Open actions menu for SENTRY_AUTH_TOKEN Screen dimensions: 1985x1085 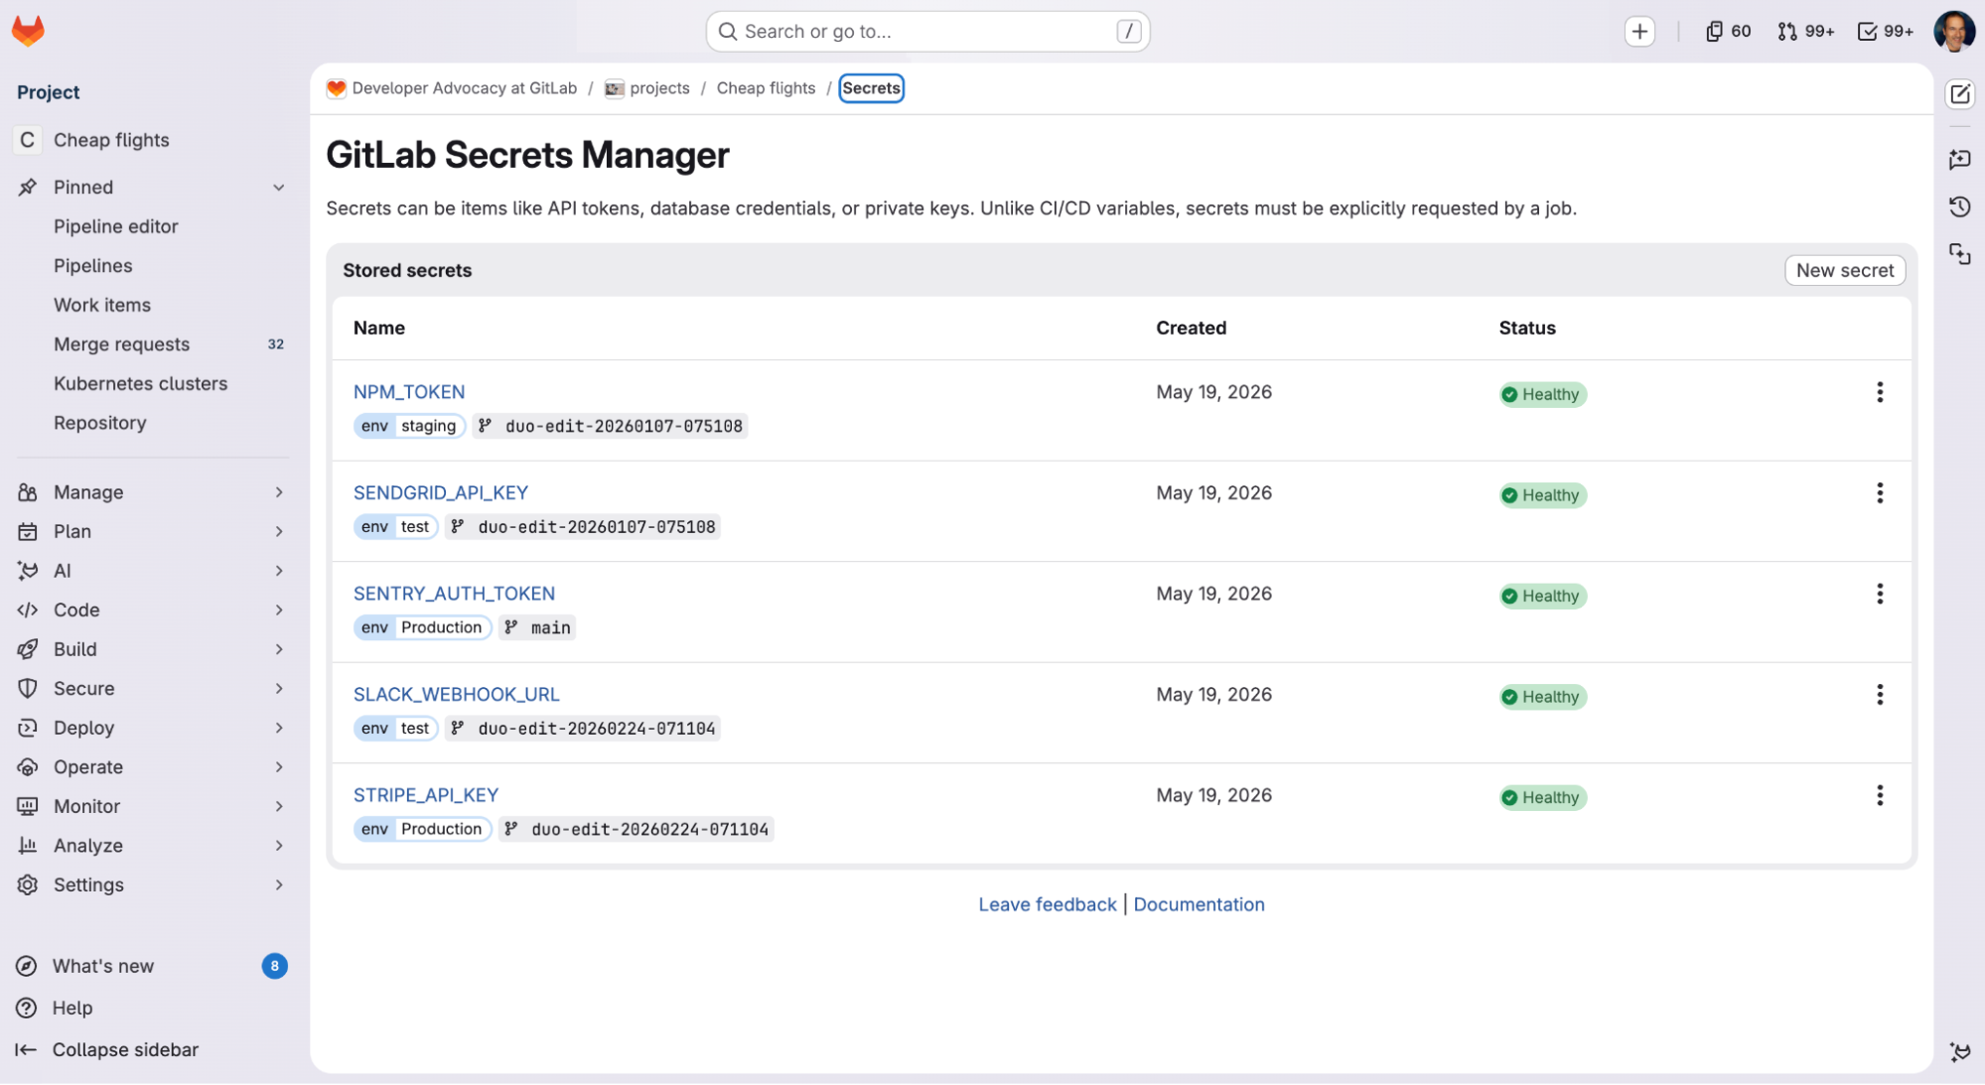click(x=1879, y=594)
